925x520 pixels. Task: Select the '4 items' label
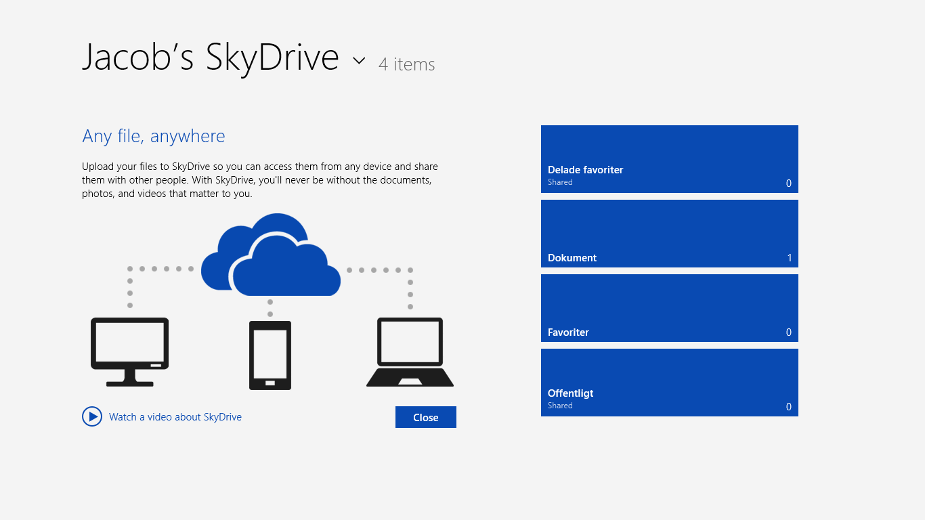(x=406, y=64)
